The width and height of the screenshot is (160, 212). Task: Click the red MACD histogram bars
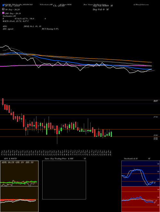[18, 200]
